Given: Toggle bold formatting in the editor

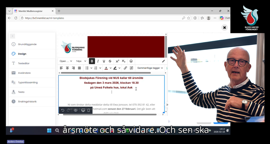Looking at the screenshot, I should click(x=92, y=61).
